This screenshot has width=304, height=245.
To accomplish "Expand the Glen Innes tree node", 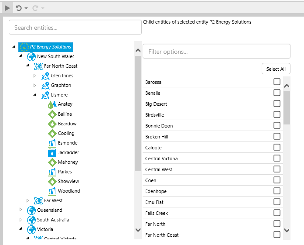I will click(35, 76).
